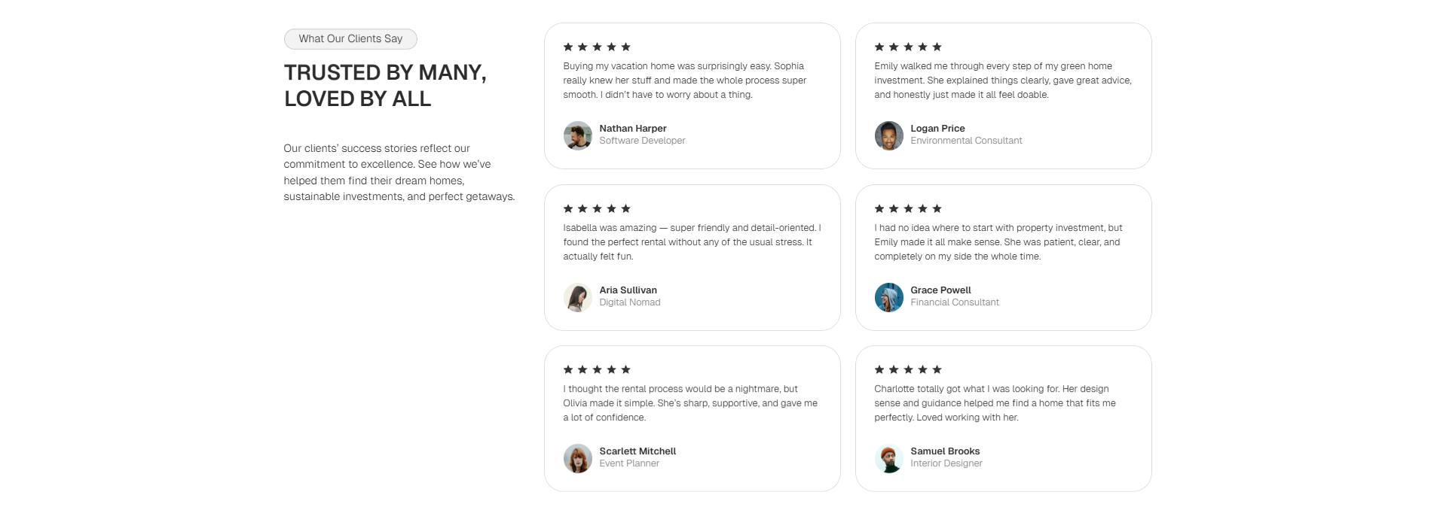Image resolution: width=1434 pixels, height=513 pixels.
Task: Click the name Nathan Harper
Action: pyautogui.click(x=633, y=129)
